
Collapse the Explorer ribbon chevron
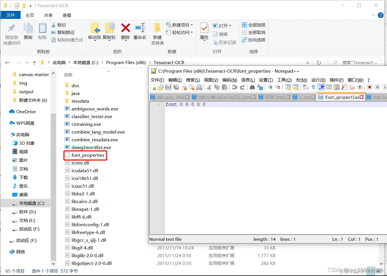[x=373, y=15]
